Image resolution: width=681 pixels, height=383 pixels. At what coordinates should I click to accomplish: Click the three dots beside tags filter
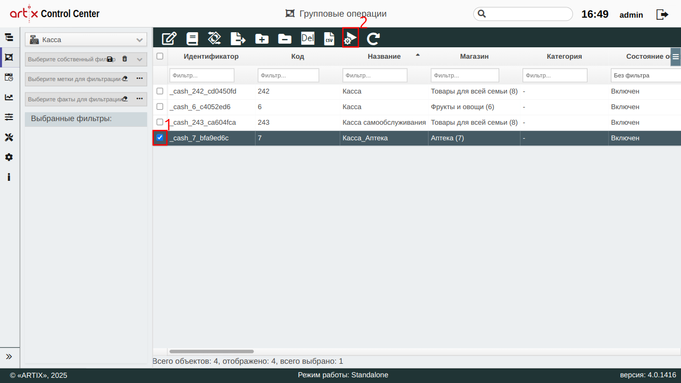[x=139, y=78]
